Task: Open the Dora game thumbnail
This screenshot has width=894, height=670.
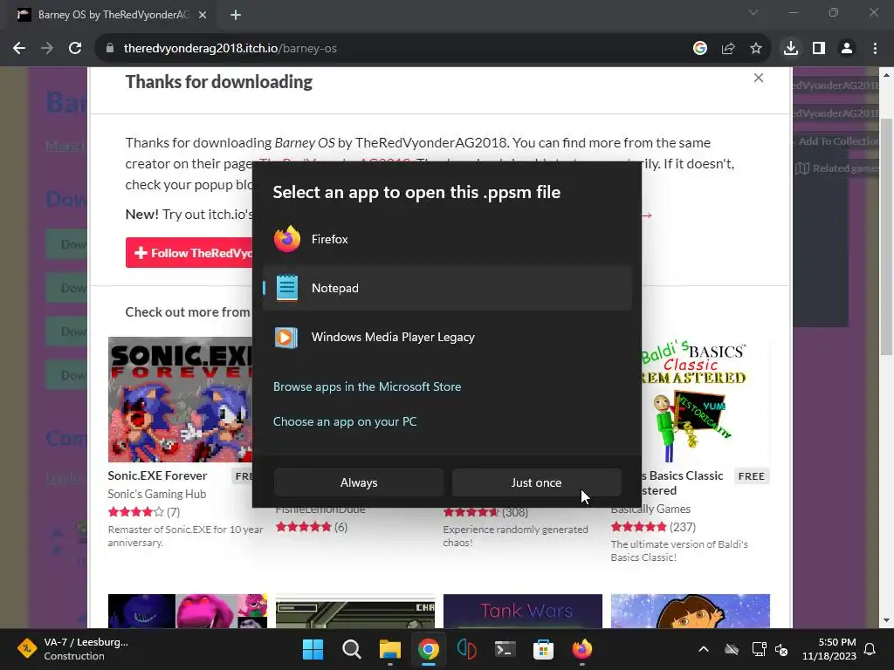Action: click(691, 611)
